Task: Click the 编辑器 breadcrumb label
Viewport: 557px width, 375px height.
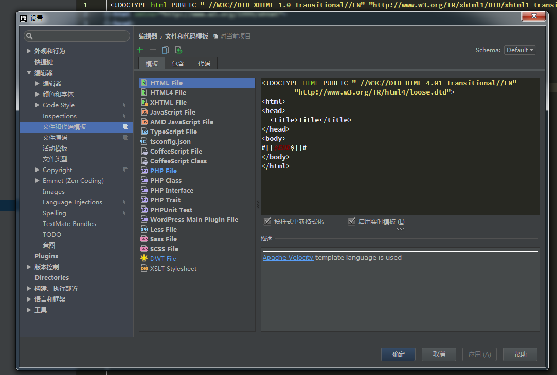Action: [x=148, y=36]
